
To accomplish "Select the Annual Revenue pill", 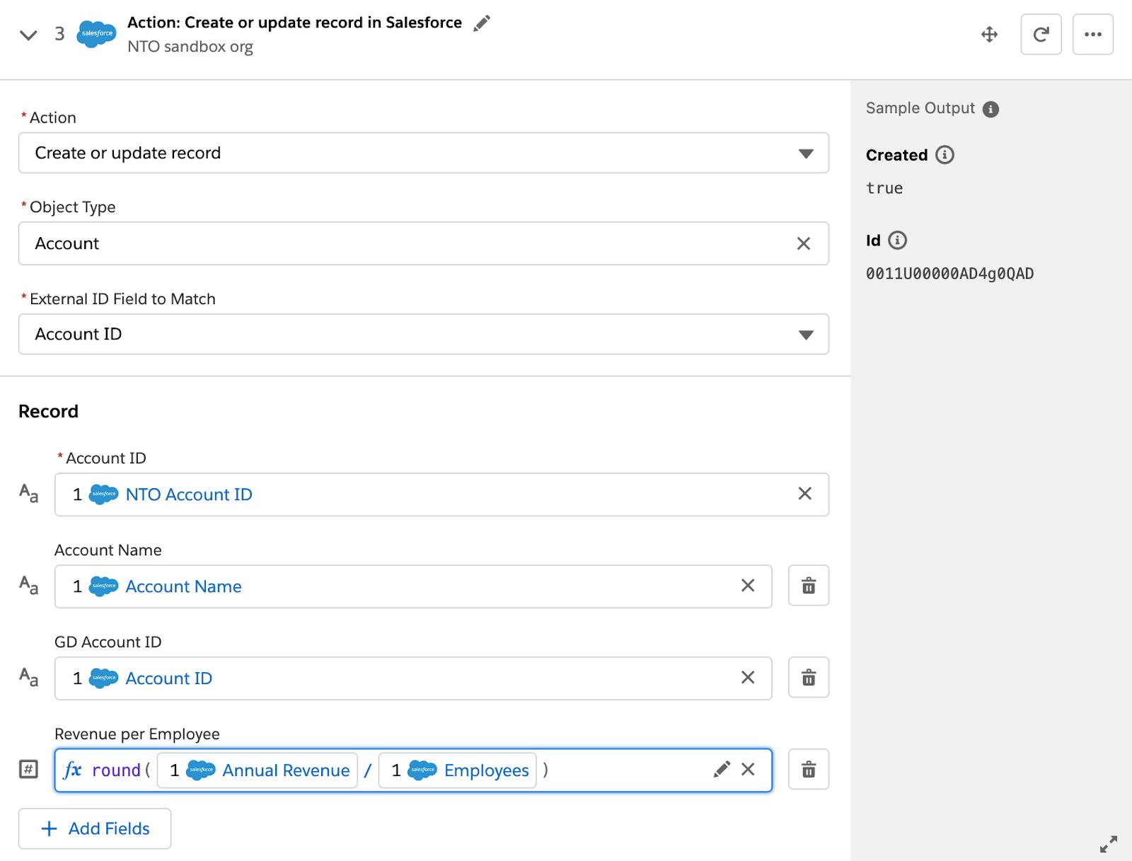I will click(x=258, y=770).
